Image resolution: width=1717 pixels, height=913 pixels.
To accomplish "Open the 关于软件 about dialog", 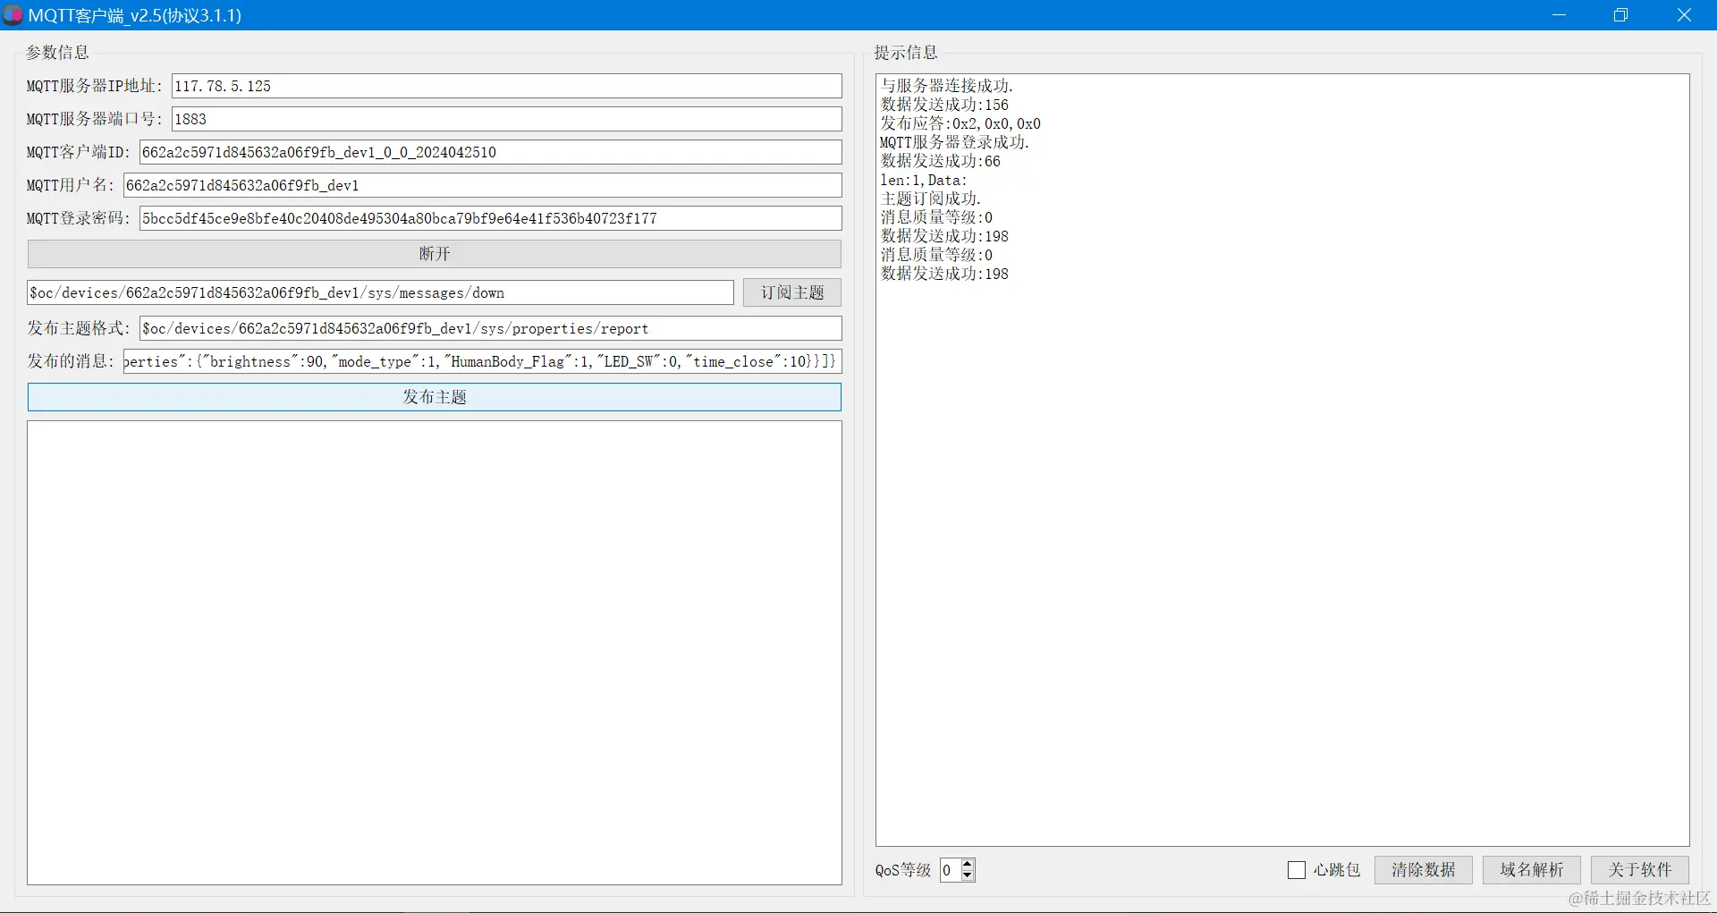I will click(x=1640, y=870).
